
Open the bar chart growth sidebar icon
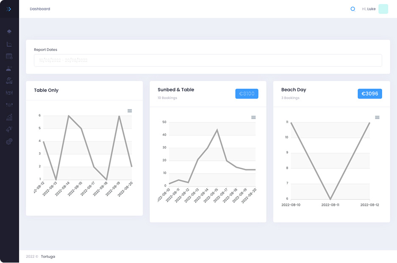(x=9, y=117)
